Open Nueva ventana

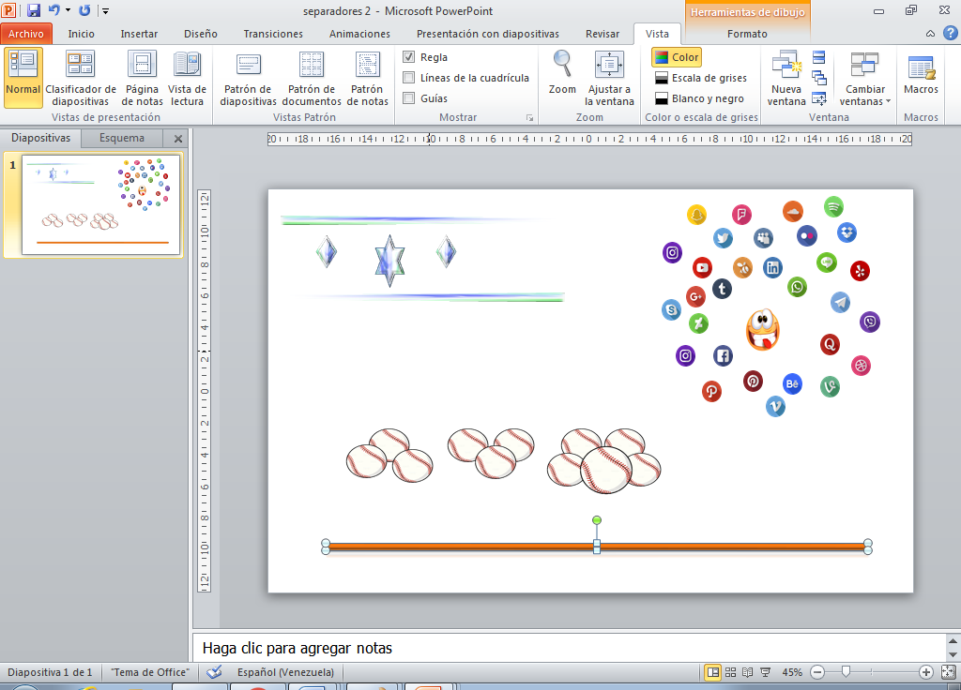point(786,78)
